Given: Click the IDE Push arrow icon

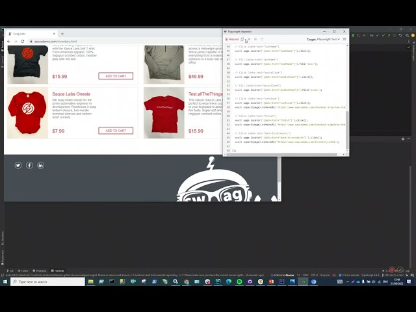Looking at the screenshot, I should point(389,35).
